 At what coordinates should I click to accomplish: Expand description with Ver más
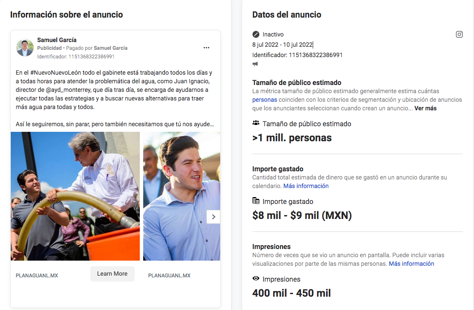[425, 108]
